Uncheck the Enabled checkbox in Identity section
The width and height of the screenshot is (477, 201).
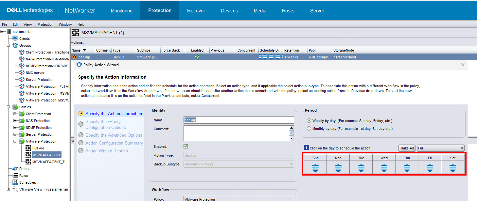tap(185, 146)
